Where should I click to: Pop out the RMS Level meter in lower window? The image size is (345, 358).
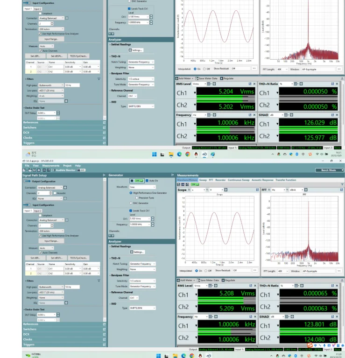(251, 286)
